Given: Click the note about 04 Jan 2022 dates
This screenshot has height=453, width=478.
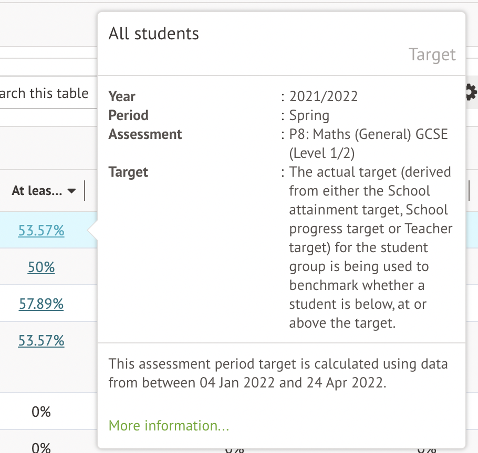Looking at the screenshot, I should click(x=278, y=373).
